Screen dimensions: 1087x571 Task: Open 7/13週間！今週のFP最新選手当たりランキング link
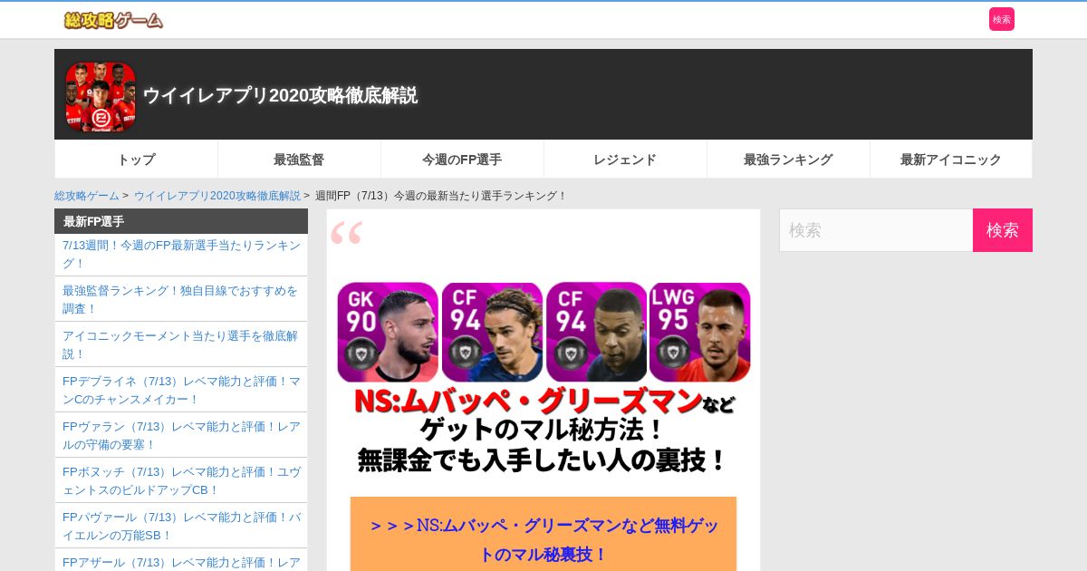pos(181,254)
